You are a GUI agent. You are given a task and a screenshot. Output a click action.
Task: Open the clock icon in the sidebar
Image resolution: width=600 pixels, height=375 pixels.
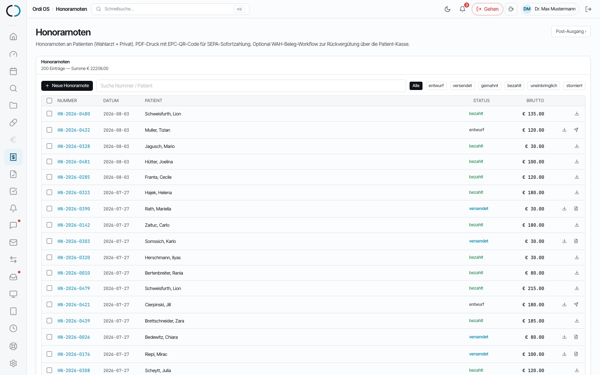pyautogui.click(x=13, y=328)
